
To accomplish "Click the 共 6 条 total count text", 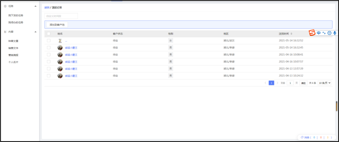I will click(x=312, y=83).
